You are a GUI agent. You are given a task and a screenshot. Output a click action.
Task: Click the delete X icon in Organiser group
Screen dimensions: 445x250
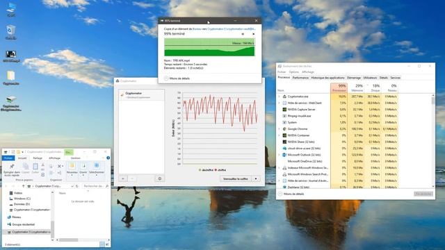[x=59, y=167]
